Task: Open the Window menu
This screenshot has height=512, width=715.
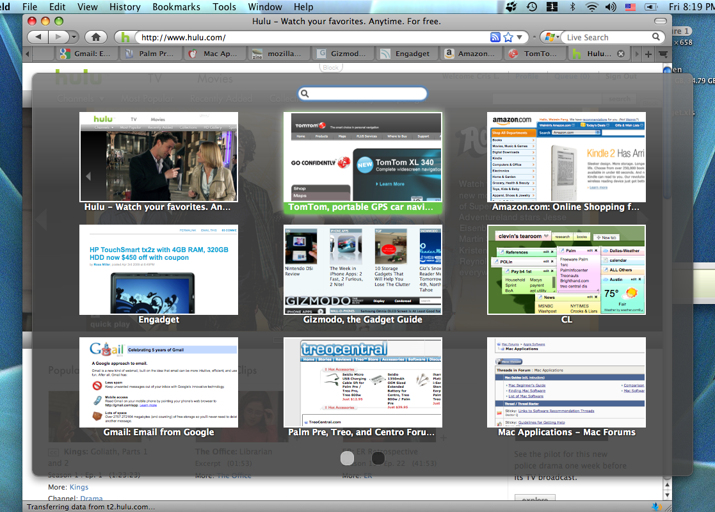Action: click(x=265, y=7)
